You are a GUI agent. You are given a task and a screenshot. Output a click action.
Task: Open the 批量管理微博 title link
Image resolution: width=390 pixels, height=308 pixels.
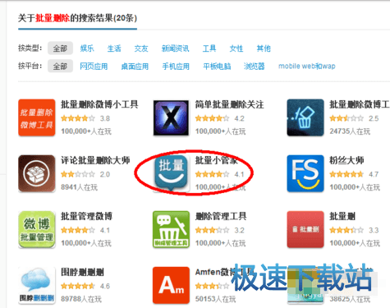click(86, 216)
